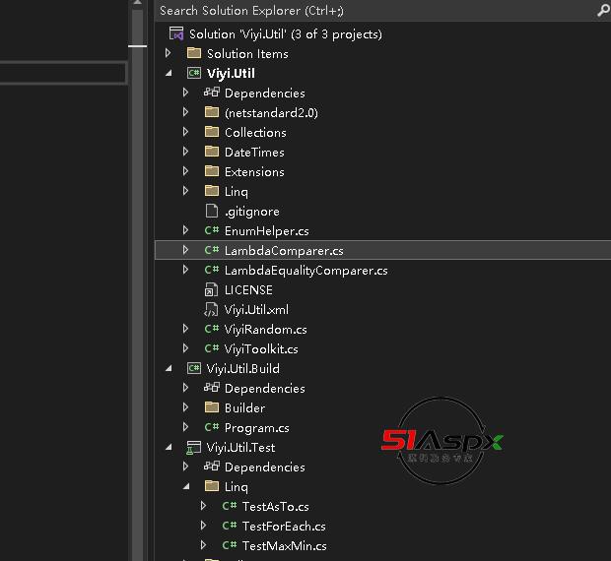Click the solution icon beside Solution 'Viyi.Util'

point(175,34)
